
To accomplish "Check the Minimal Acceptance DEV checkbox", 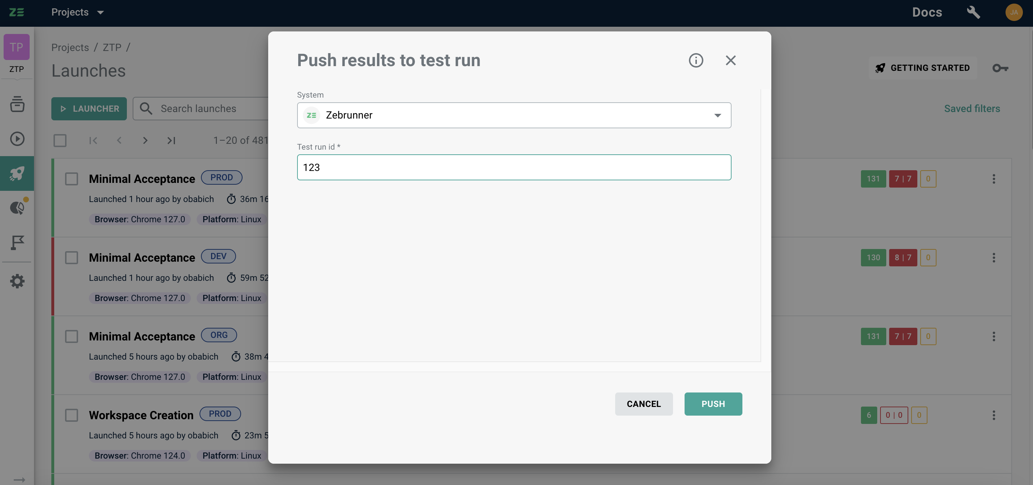I will [x=72, y=258].
